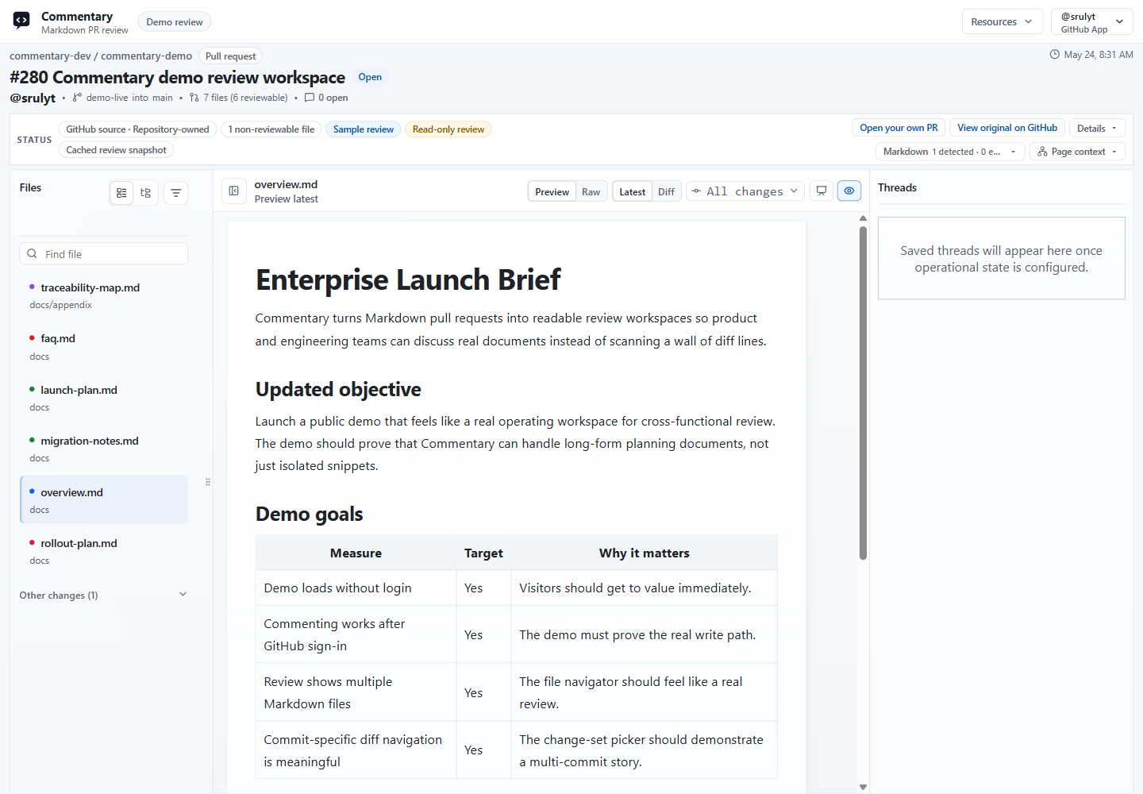Open traceability-map.md in file list

(x=104, y=295)
